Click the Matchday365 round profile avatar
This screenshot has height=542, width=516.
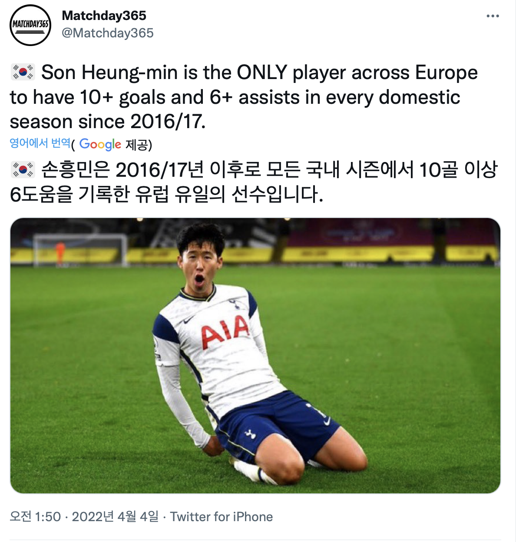tap(30, 25)
